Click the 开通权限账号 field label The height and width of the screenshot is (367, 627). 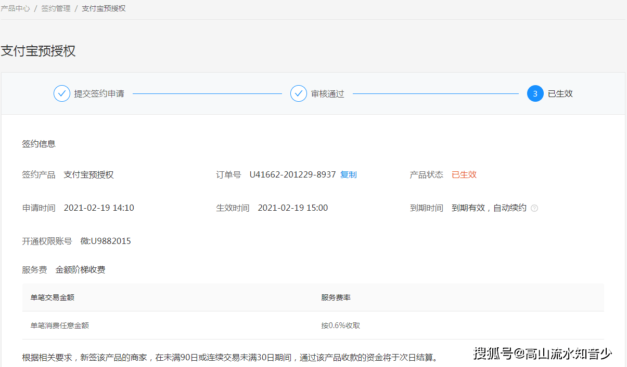point(47,241)
